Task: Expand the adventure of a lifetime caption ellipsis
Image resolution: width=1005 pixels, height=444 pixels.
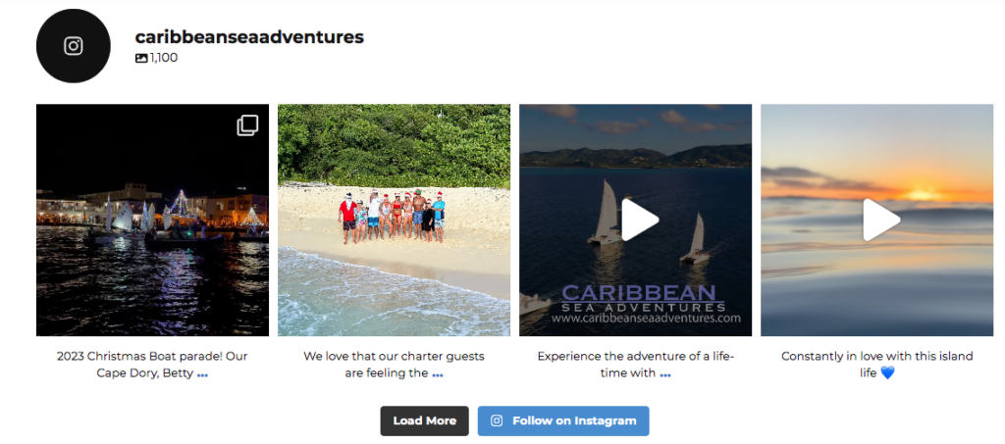Action: (665, 373)
